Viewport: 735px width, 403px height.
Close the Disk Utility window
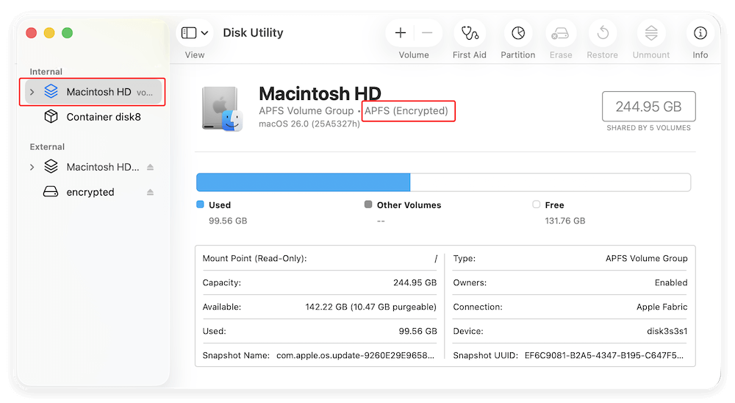[x=32, y=33]
